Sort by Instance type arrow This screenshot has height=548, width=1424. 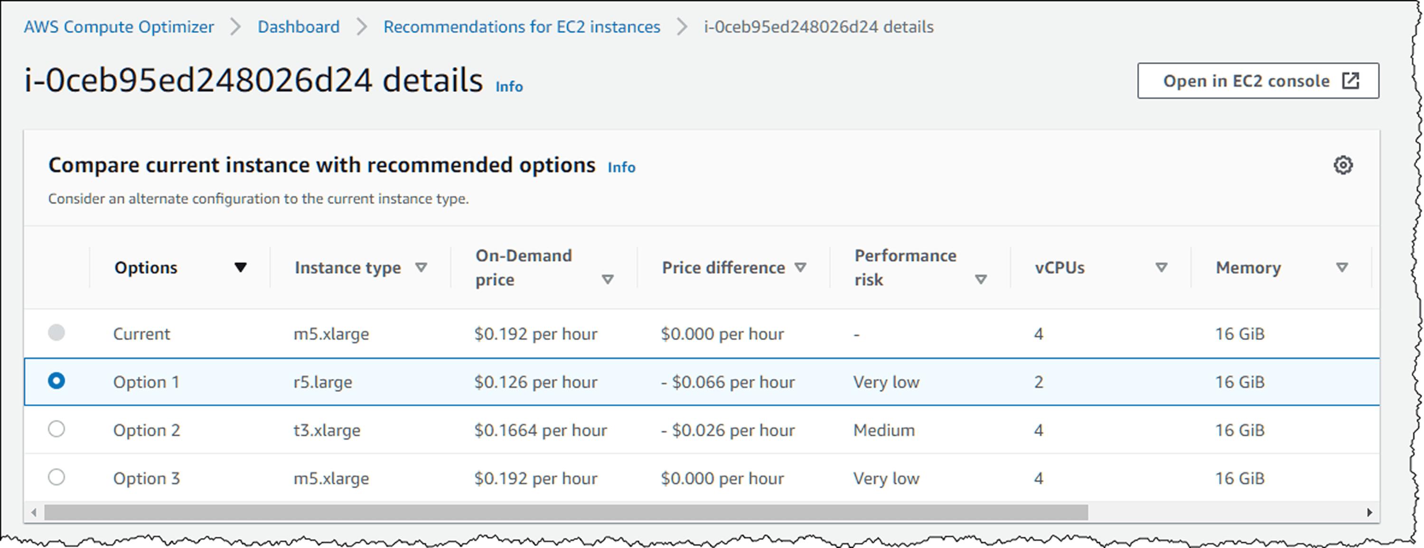pos(421,268)
